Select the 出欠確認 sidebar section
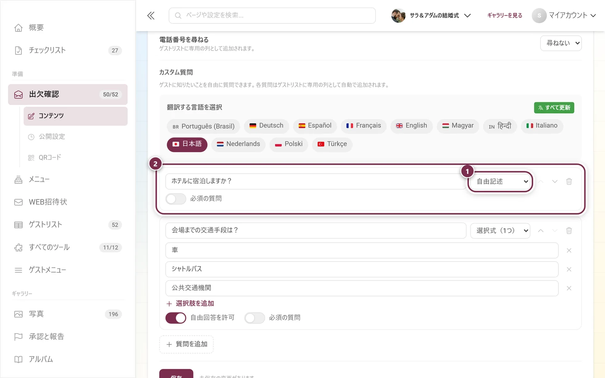This screenshot has height=378, width=605. 68,94
